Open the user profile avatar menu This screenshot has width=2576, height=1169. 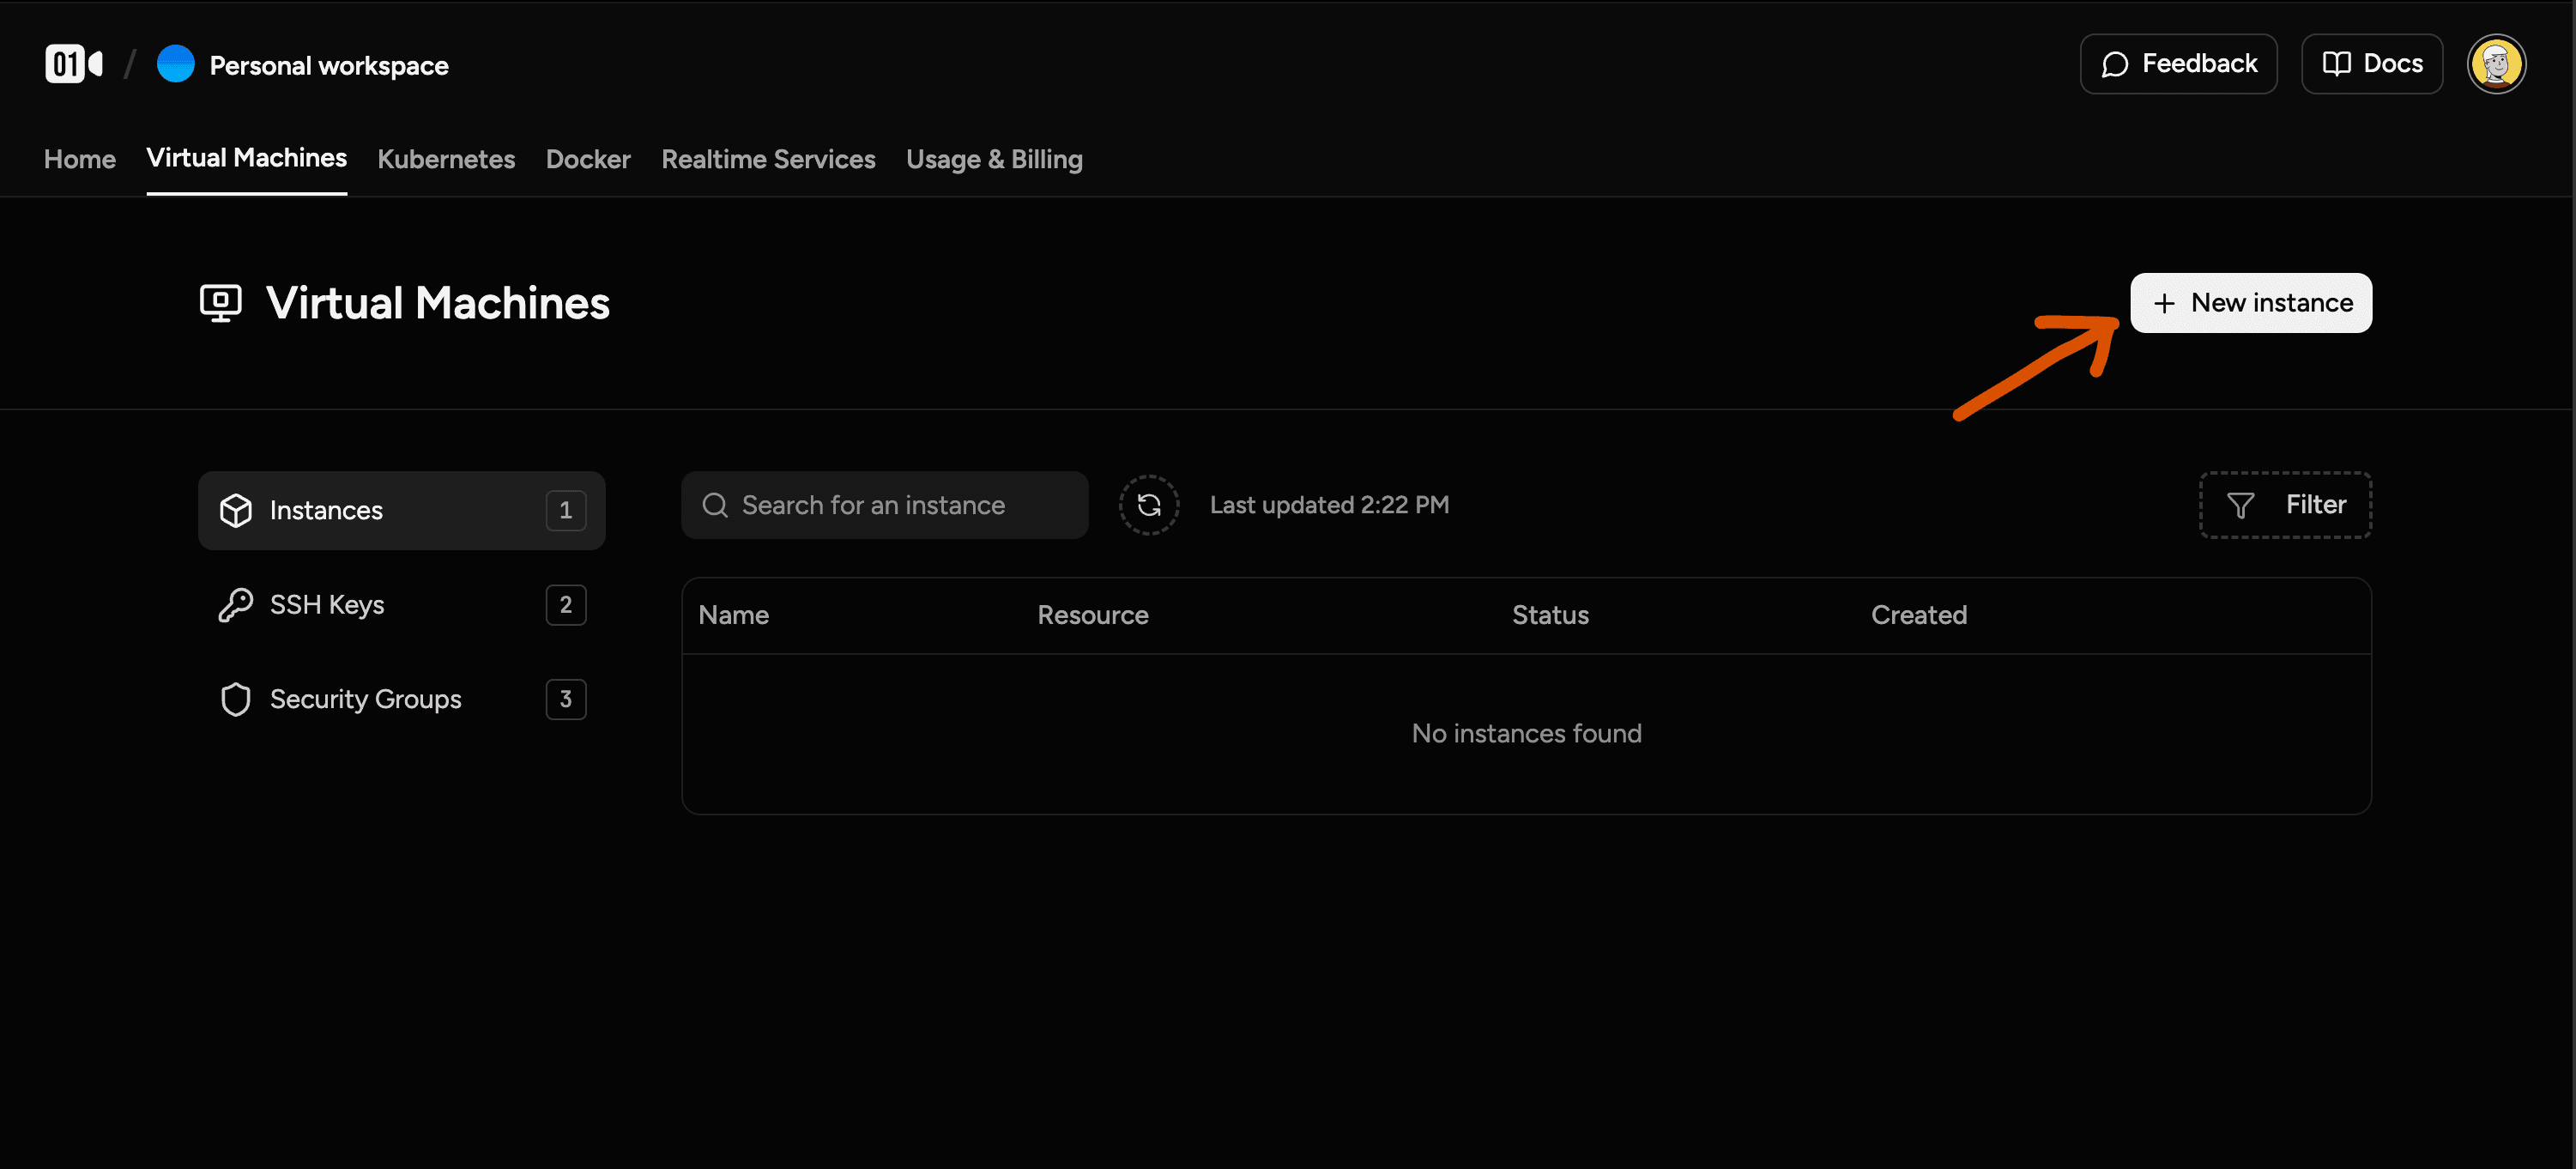2497,63
